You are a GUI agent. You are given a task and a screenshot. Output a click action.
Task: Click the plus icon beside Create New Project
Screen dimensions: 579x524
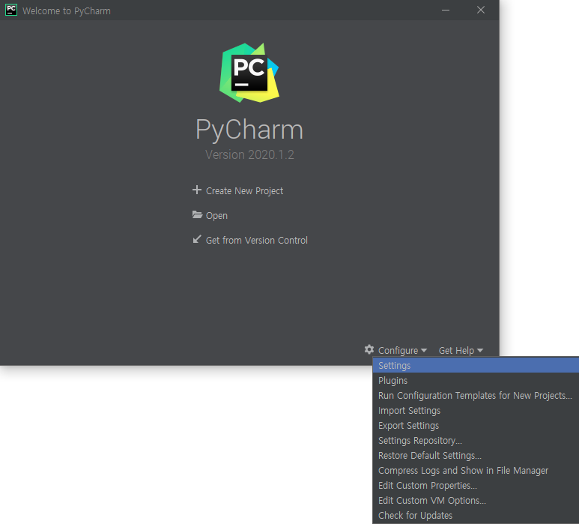tap(197, 190)
